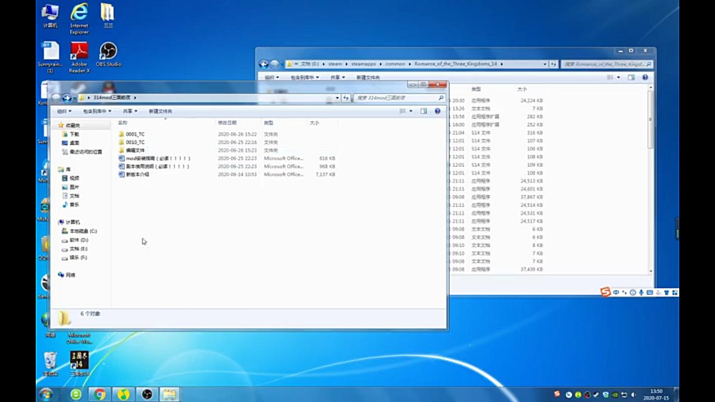Go back in the Romance_of_the_Three_Kingdoms_14 window

pos(264,64)
